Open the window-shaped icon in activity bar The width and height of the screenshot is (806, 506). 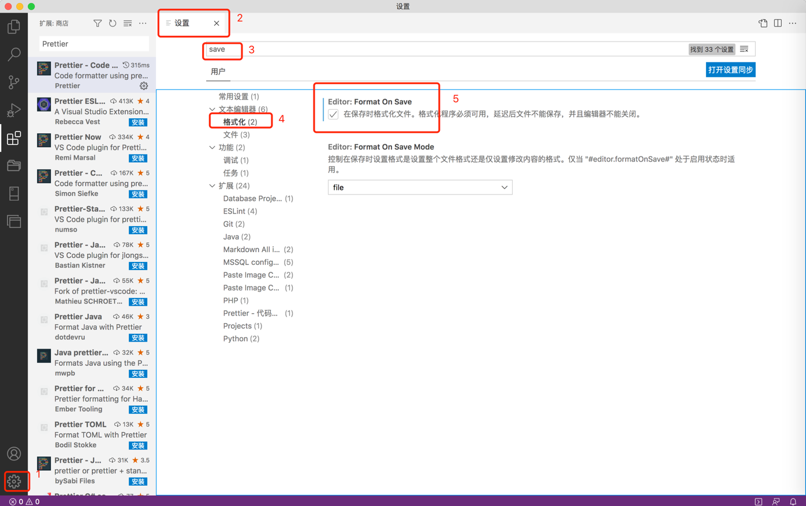point(14,221)
